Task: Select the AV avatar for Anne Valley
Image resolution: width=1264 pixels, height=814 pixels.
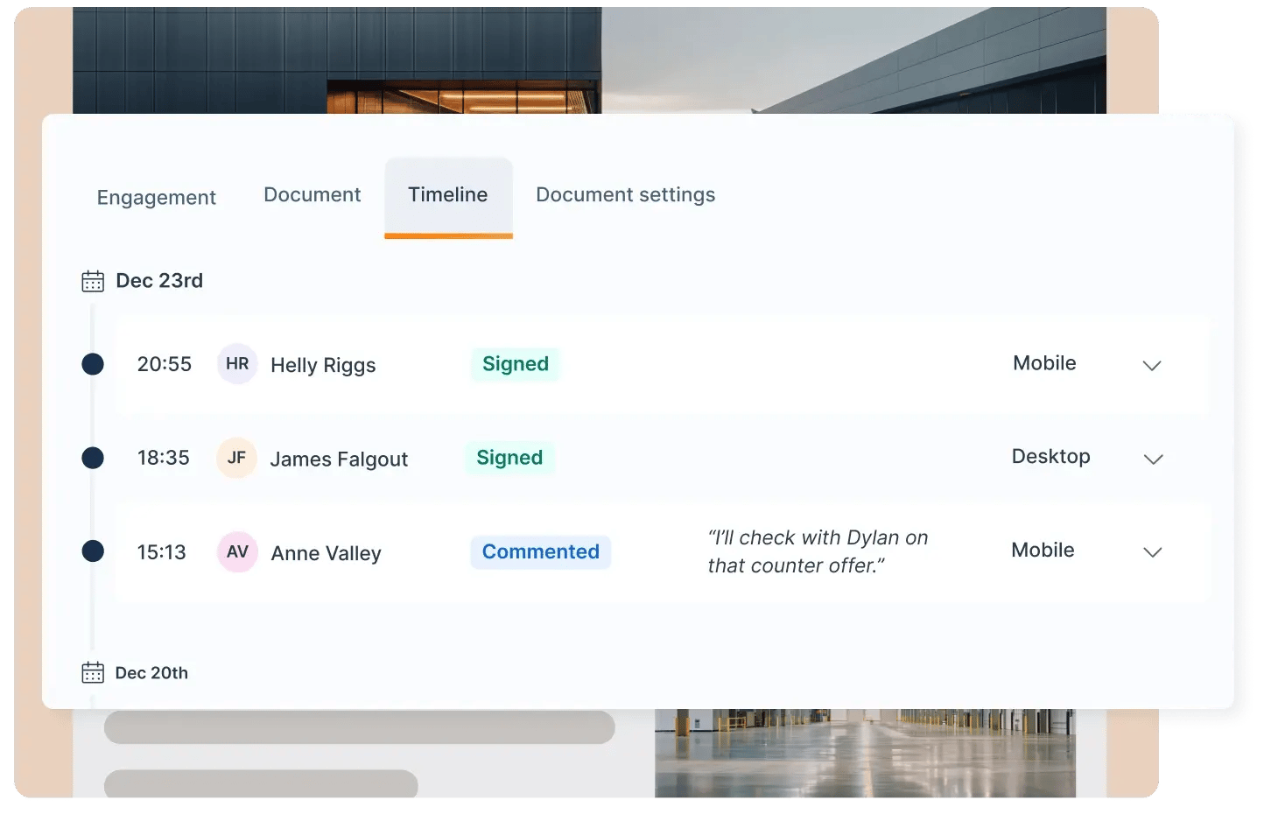Action: pos(237,552)
